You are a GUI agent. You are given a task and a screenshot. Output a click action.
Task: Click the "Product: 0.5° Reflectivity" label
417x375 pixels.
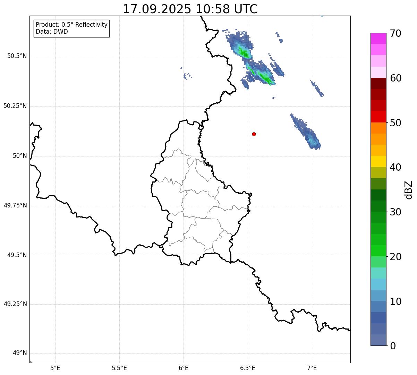pos(71,25)
